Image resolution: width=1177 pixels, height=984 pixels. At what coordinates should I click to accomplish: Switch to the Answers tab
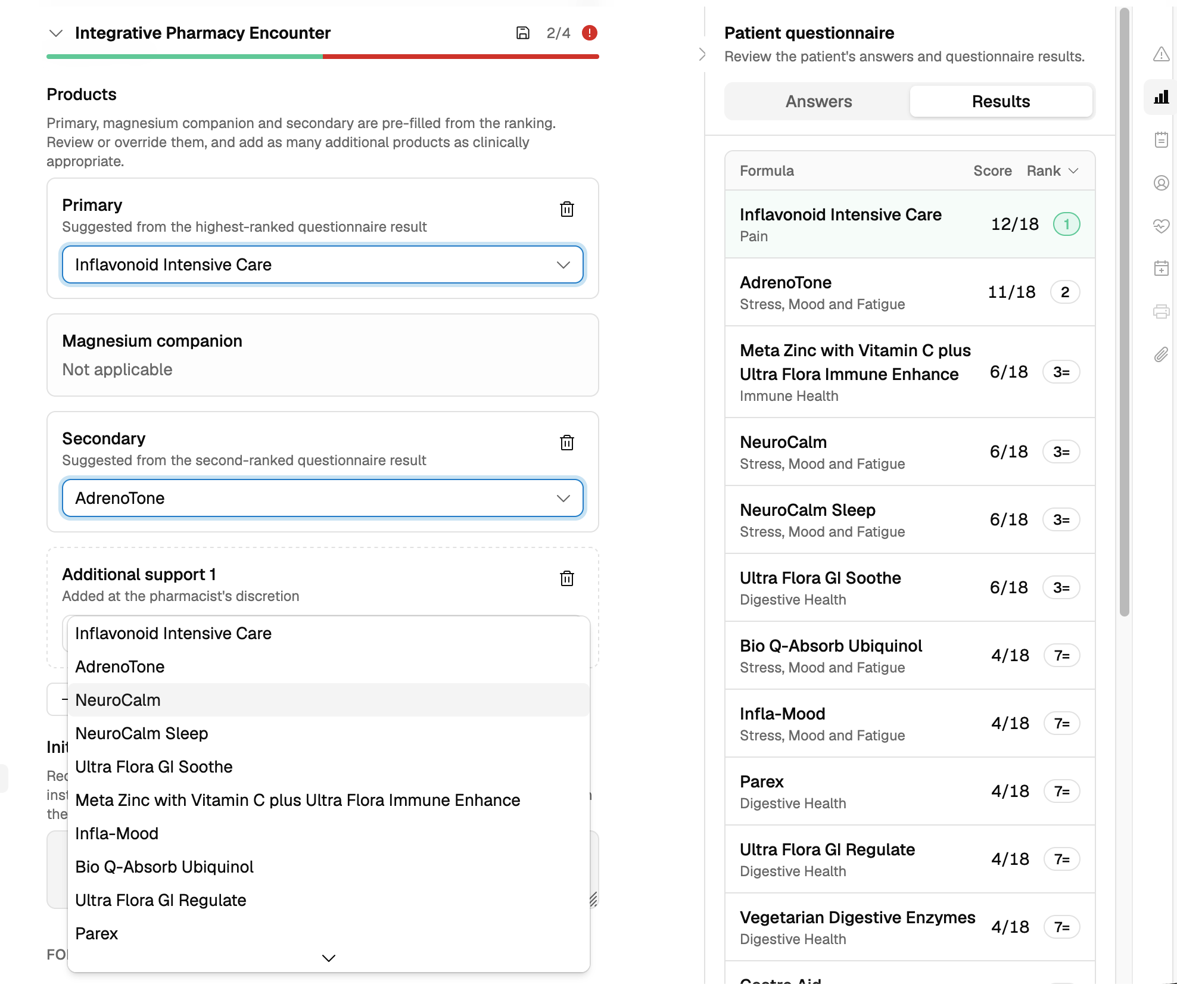pyautogui.click(x=818, y=101)
